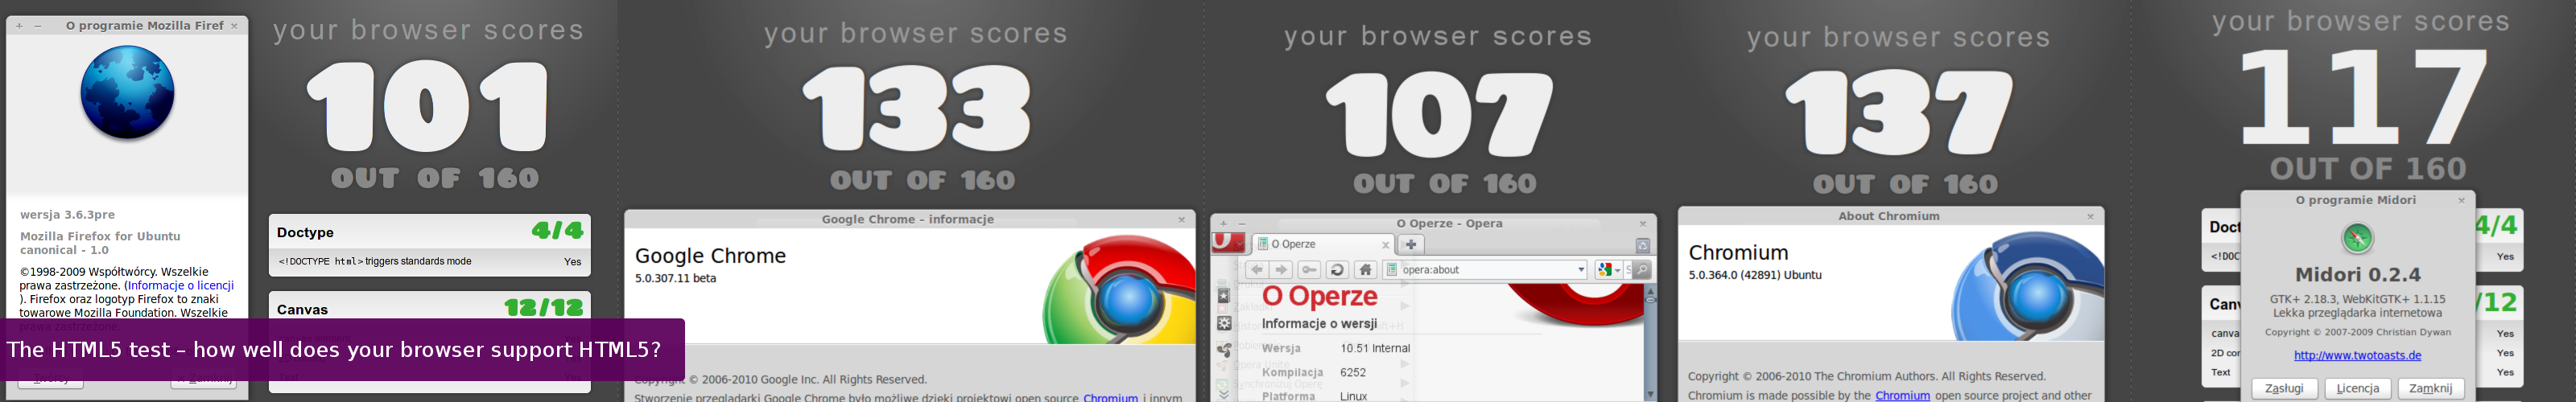Viewport: 2576px width, 402px height.
Task: Click the '5.0.364.0 (42891) Ubuntu' version text
Action: (x=1755, y=275)
